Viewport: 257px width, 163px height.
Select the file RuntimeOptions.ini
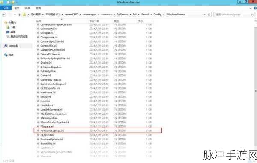tap(51, 139)
